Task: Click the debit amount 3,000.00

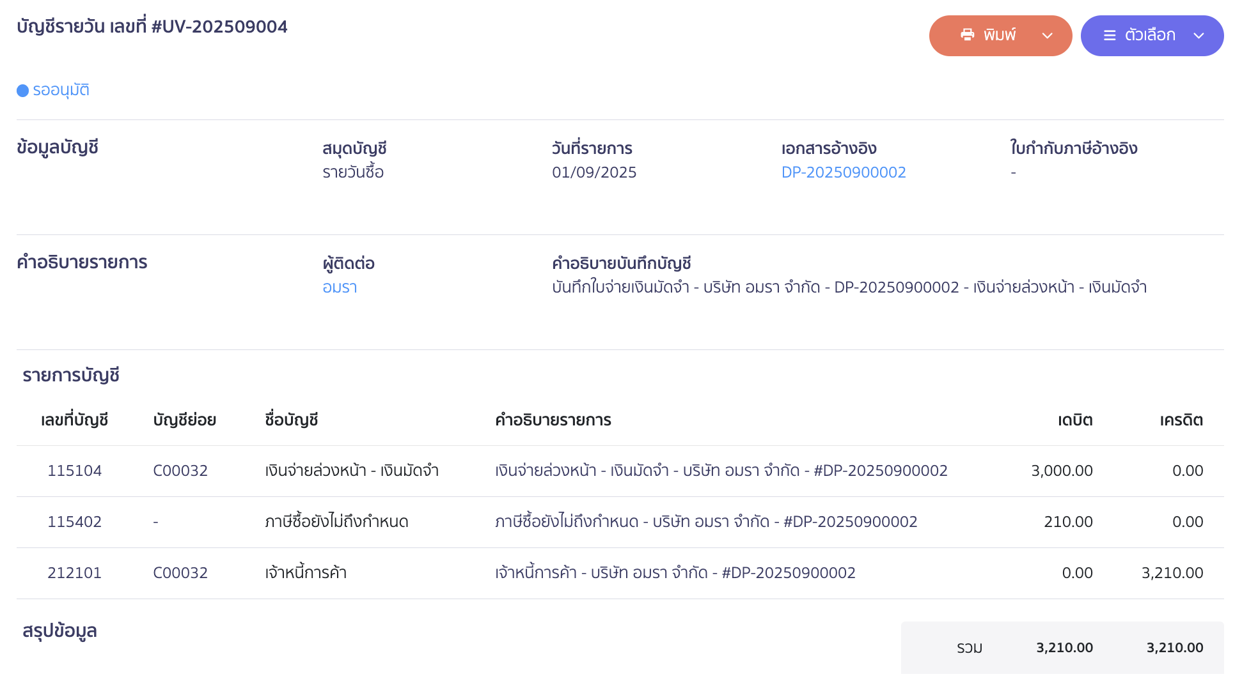Action: point(1062,471)
